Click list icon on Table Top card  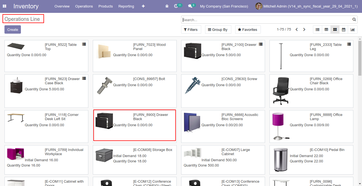click(x=84, y=44)
